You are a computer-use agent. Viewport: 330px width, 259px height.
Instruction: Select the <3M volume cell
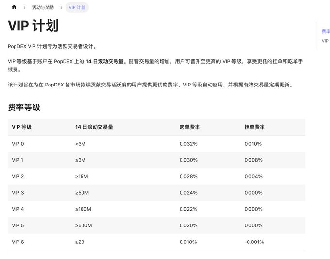point(81,144)
